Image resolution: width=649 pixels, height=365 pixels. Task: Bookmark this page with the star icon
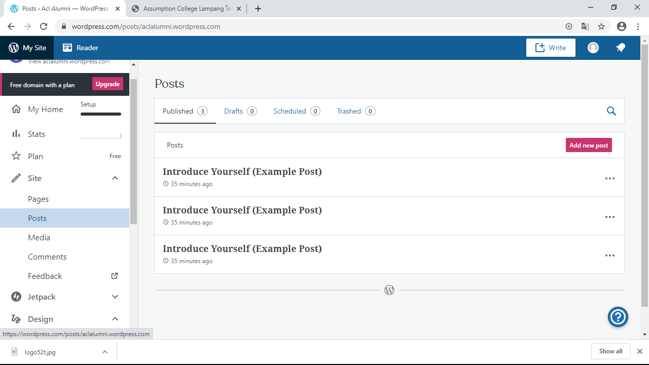[601, 26]
